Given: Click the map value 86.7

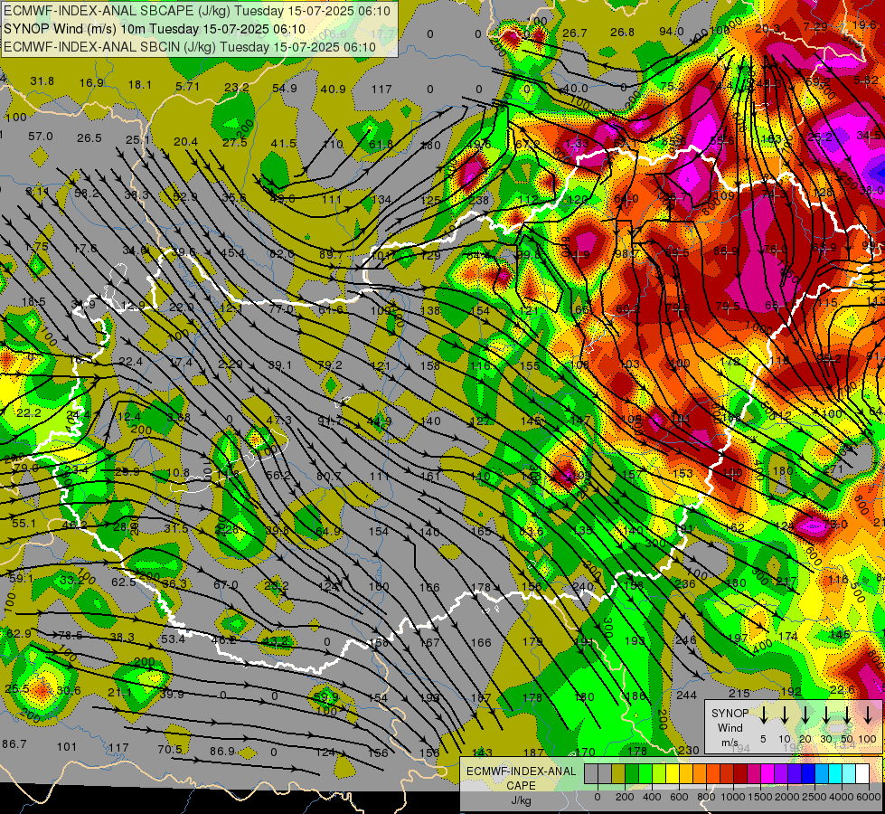Looking at the screenshot, I should [x=14, y=744].
